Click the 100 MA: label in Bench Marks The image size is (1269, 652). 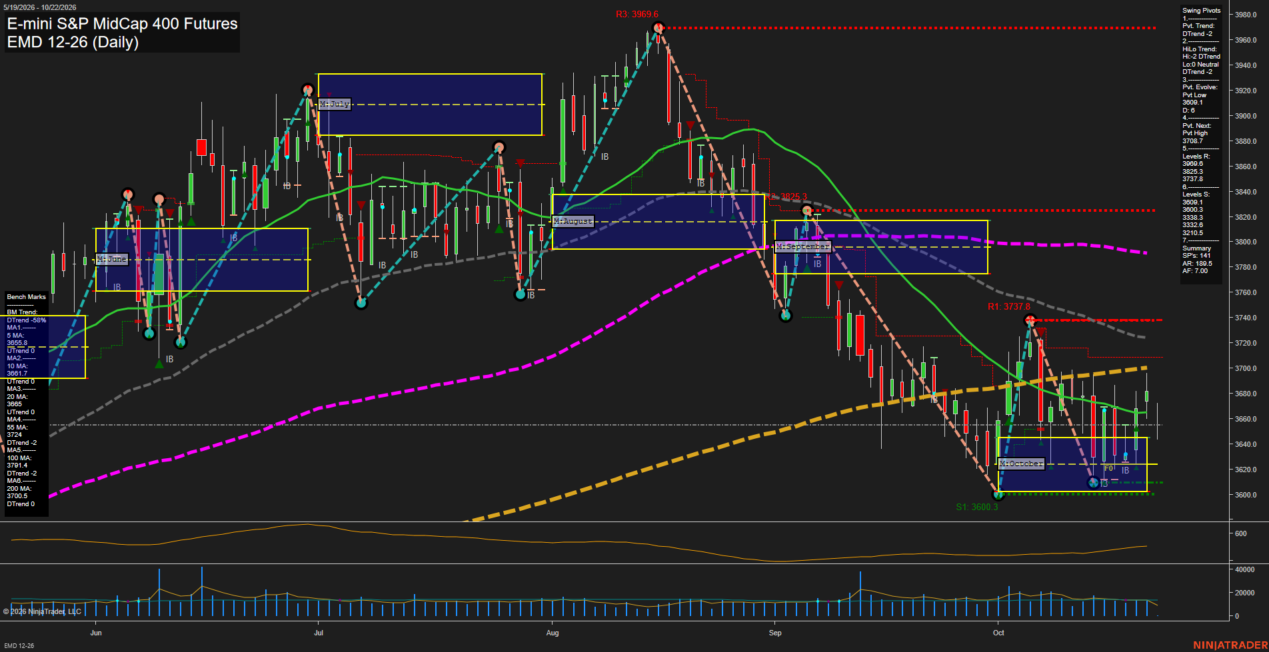[x=19, y=458]
